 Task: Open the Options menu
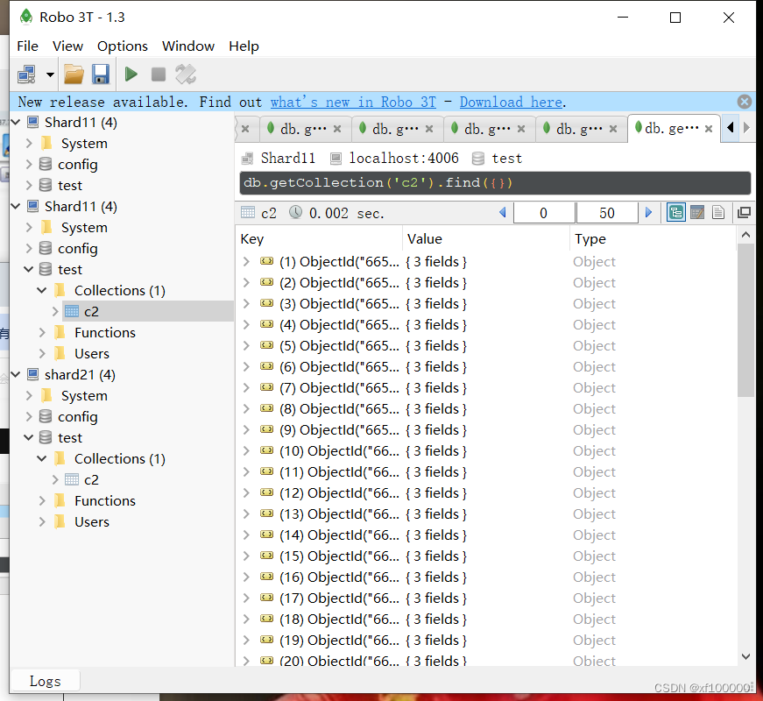(122, 46)
